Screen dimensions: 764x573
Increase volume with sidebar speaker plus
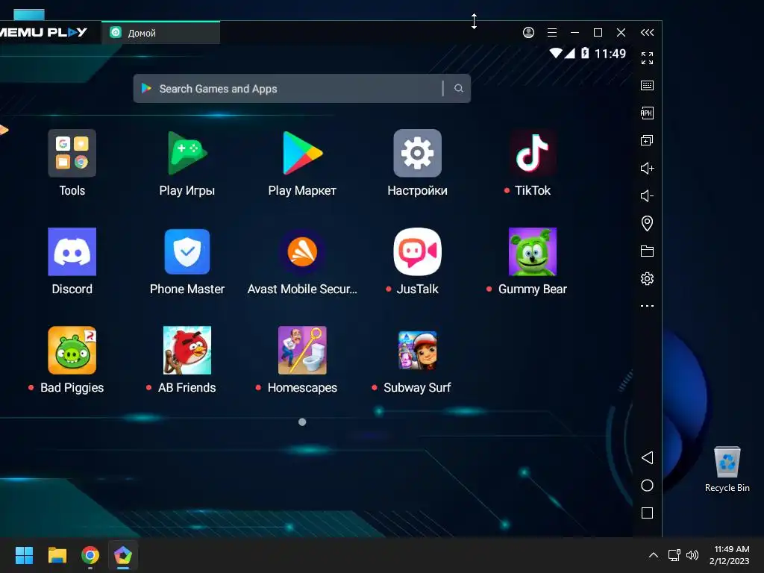coord(647,168)
